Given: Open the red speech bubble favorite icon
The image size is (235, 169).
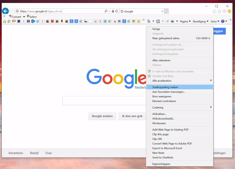Looking at the screenshot, I should click(x=14, y=21).
